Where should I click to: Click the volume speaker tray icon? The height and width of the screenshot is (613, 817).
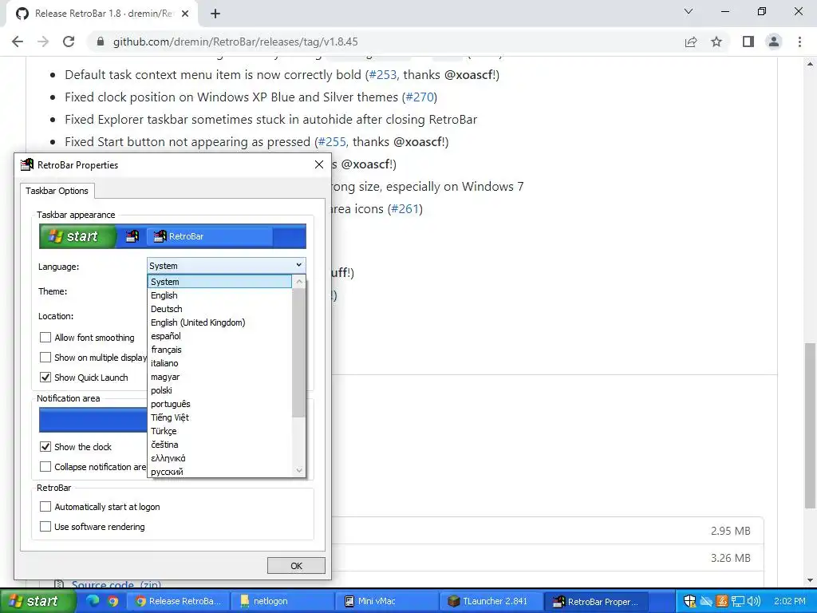[x=753, y=601]
